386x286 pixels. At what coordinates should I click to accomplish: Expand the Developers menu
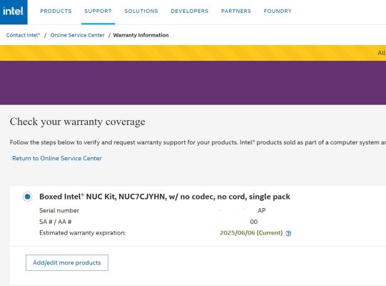tap(190, 11)
